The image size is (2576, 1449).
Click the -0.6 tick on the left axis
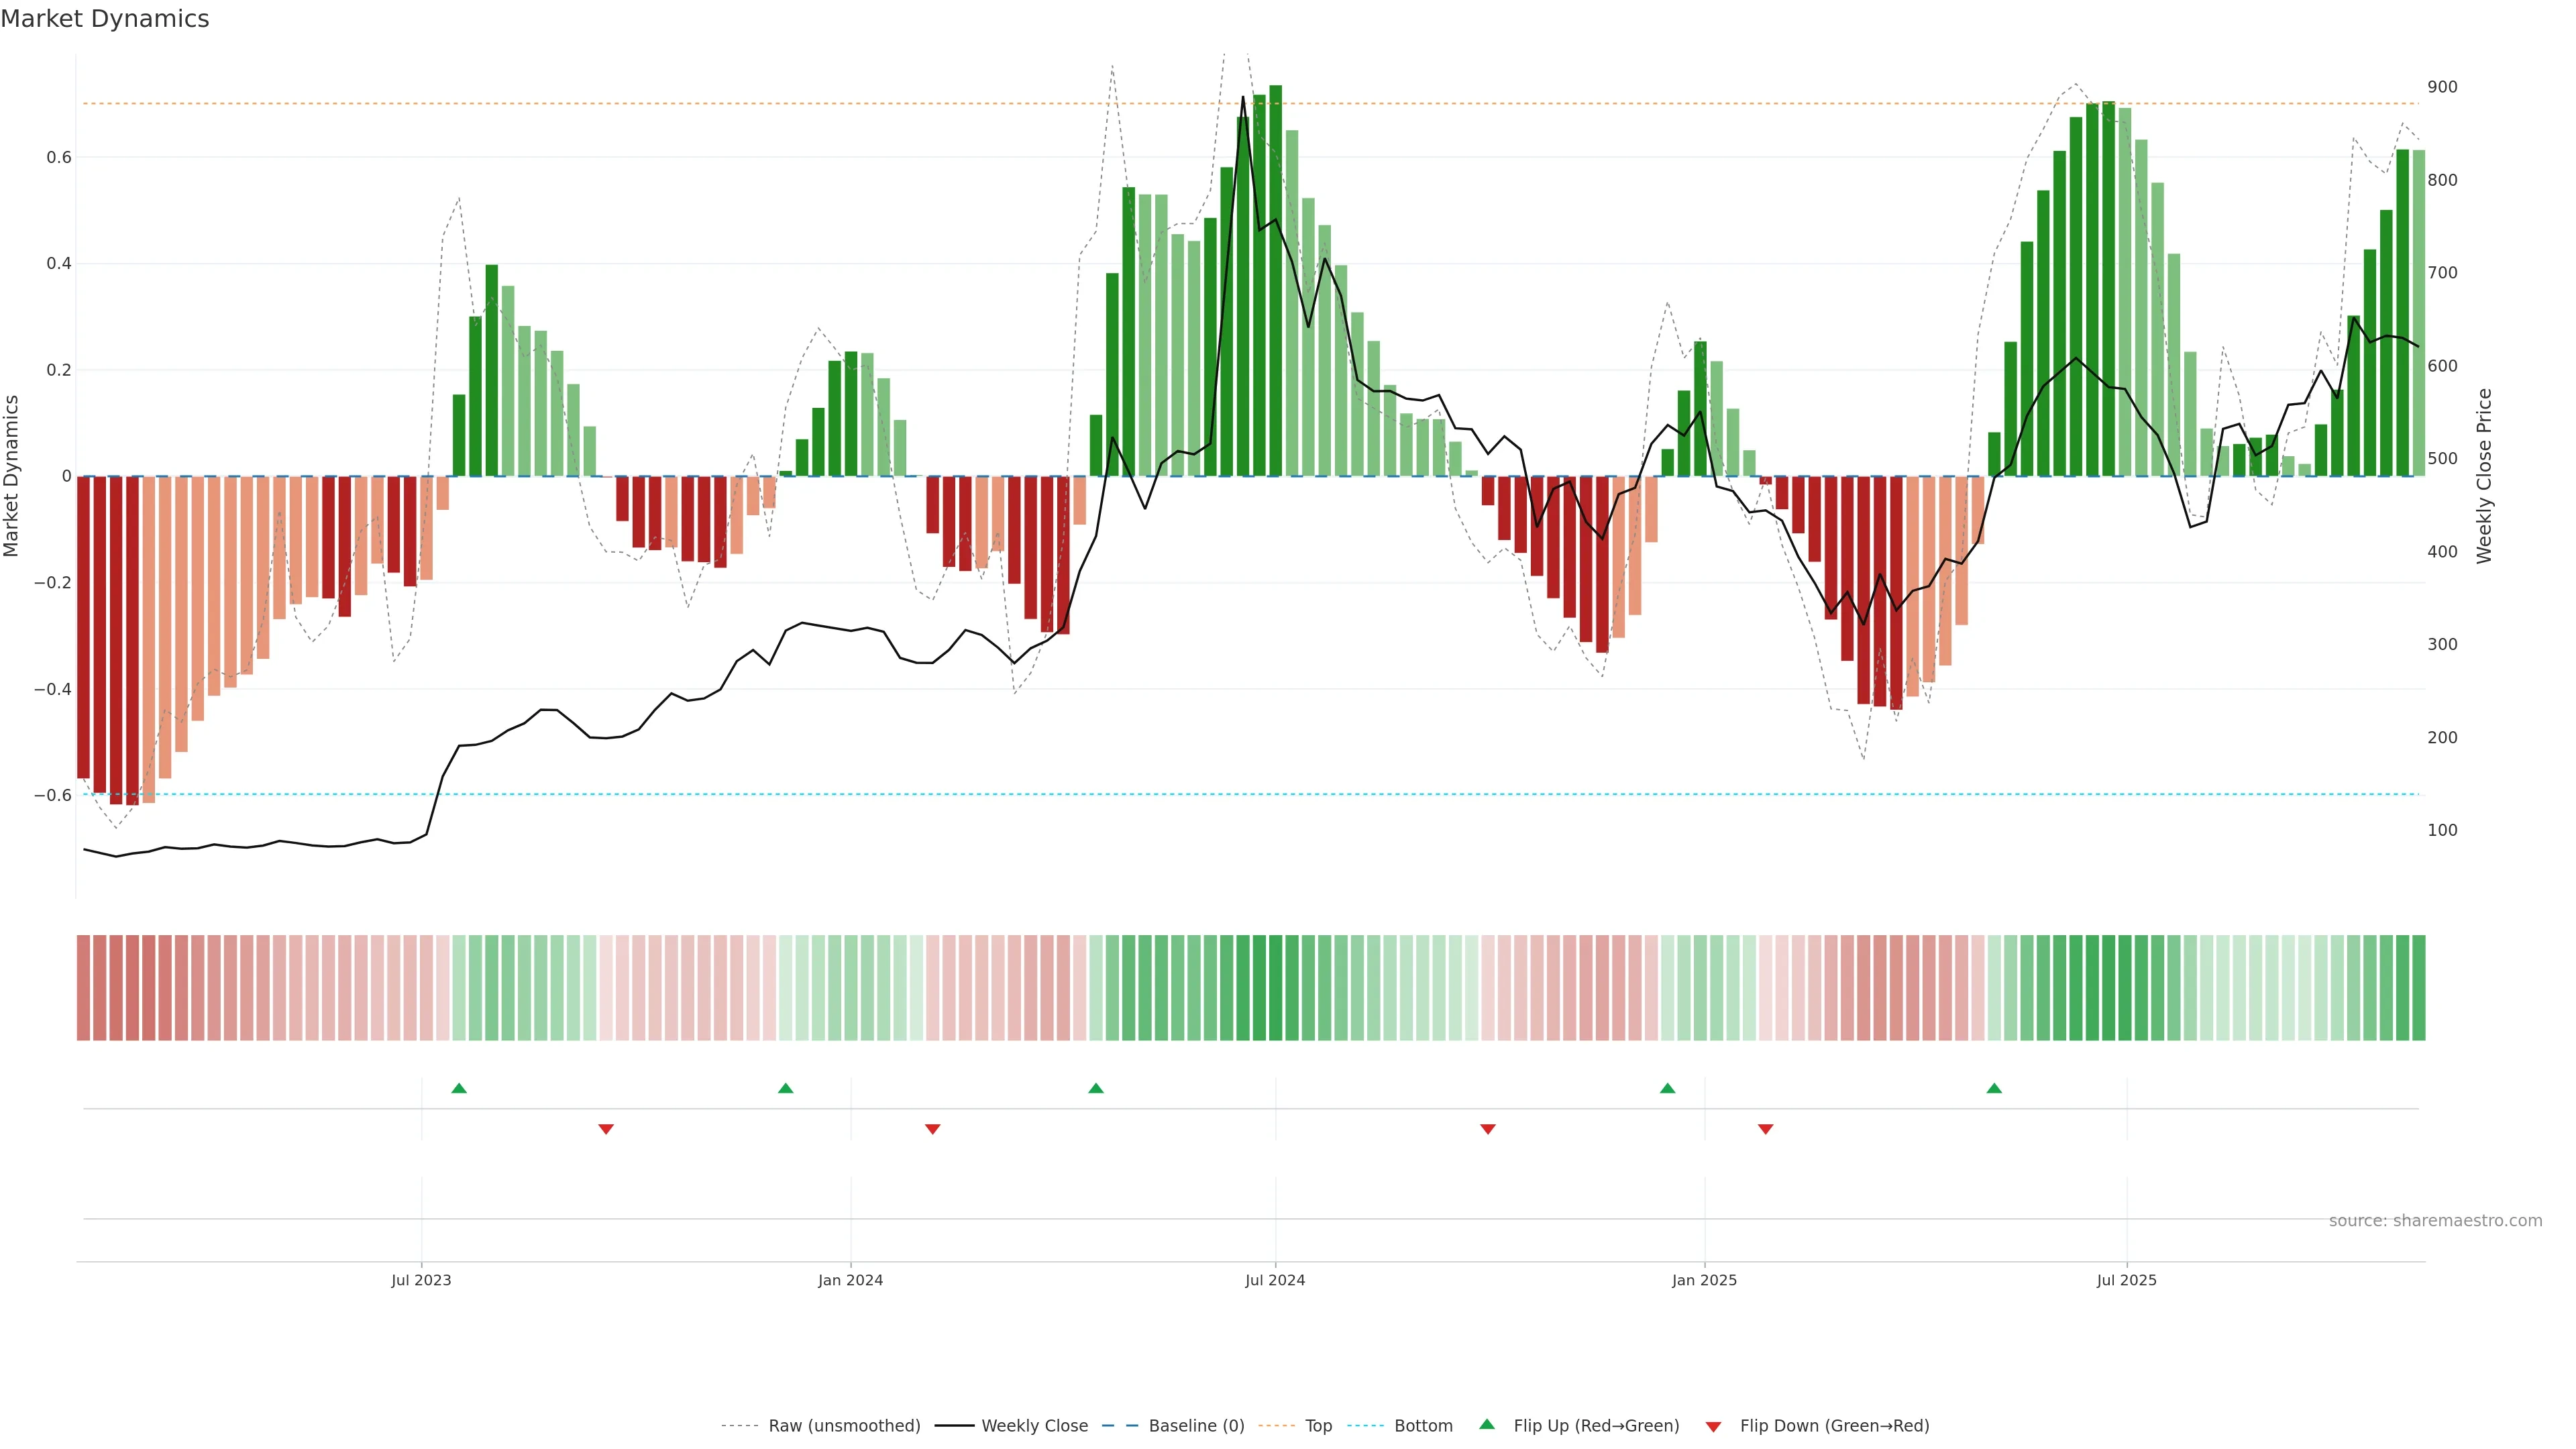coord(53,795)
